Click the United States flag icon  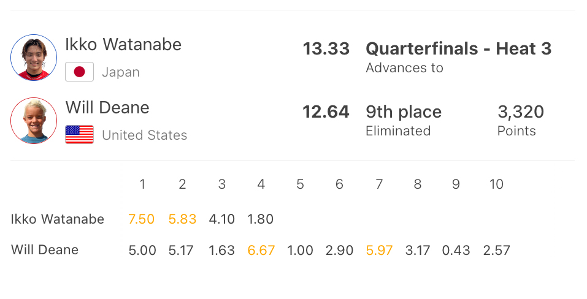coord(79,135)
